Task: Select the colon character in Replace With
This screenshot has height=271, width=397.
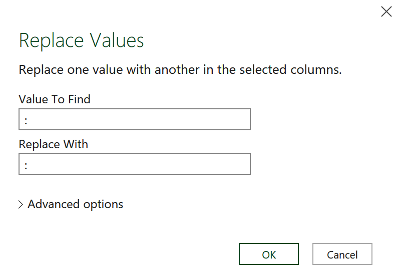Action: (x=26, y=166)
